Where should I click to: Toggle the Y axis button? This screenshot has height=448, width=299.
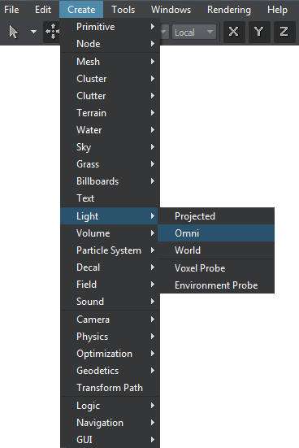(x=259, y=32)
